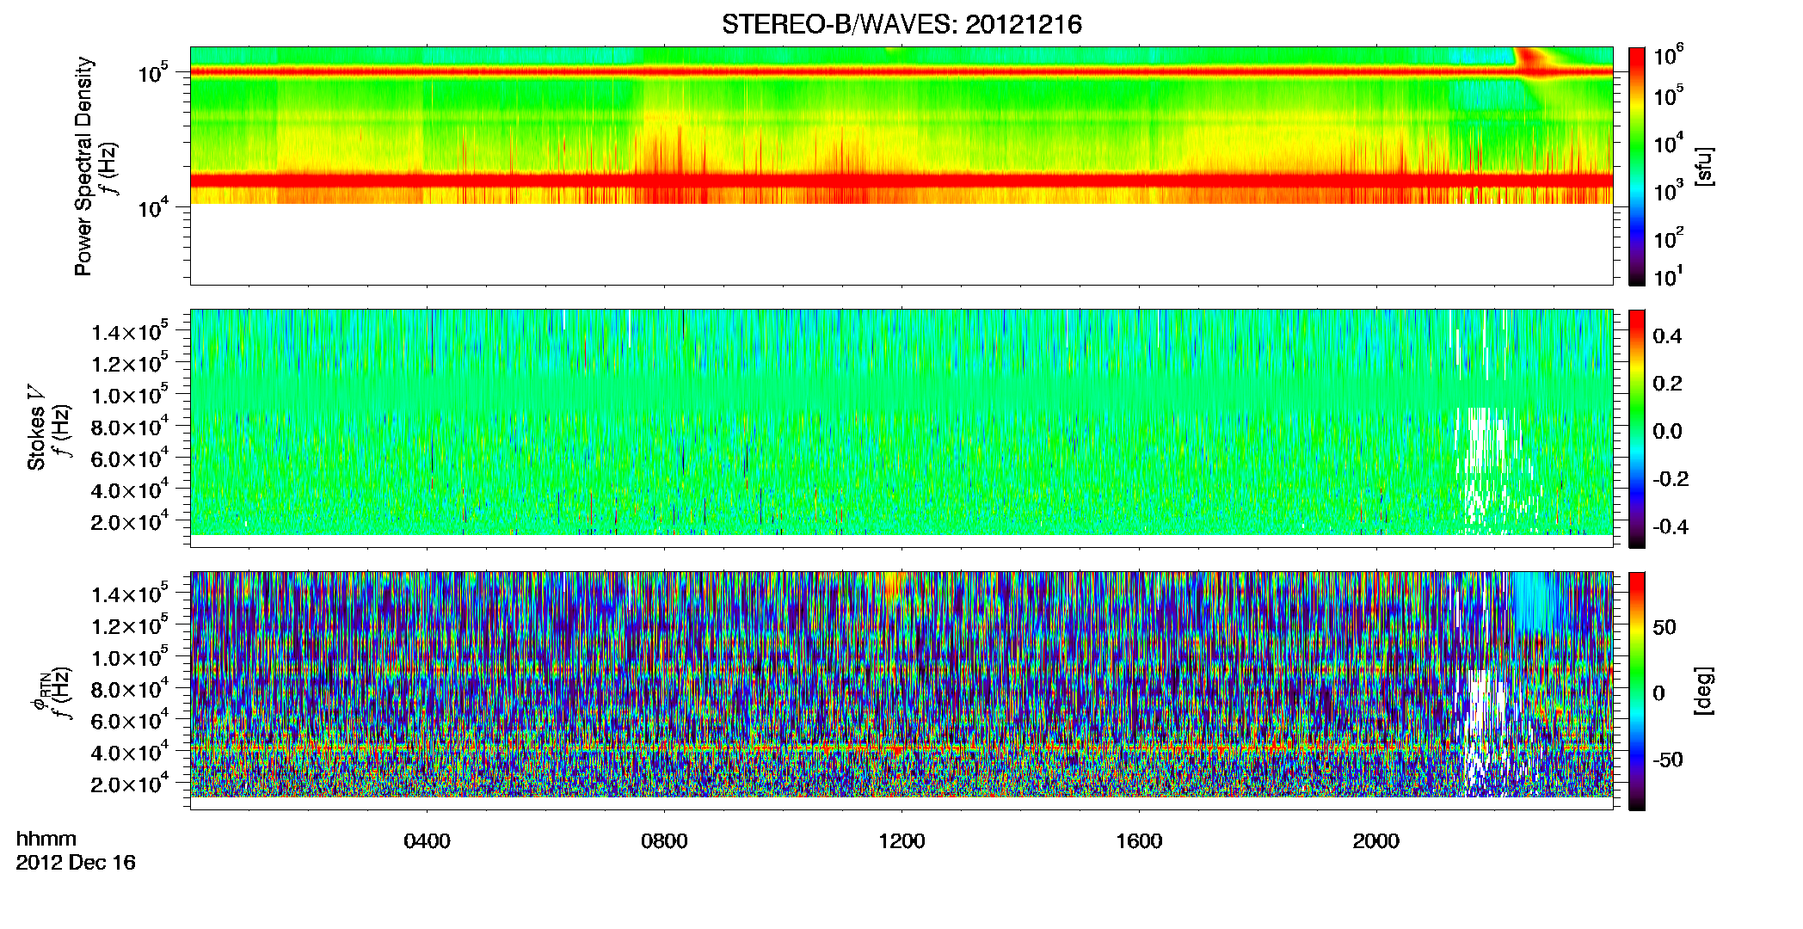The width and height of the screenshot is (1803, 929).
Task: Click the "0.4" Stokes color bar tick
Action: (1668, 336)
